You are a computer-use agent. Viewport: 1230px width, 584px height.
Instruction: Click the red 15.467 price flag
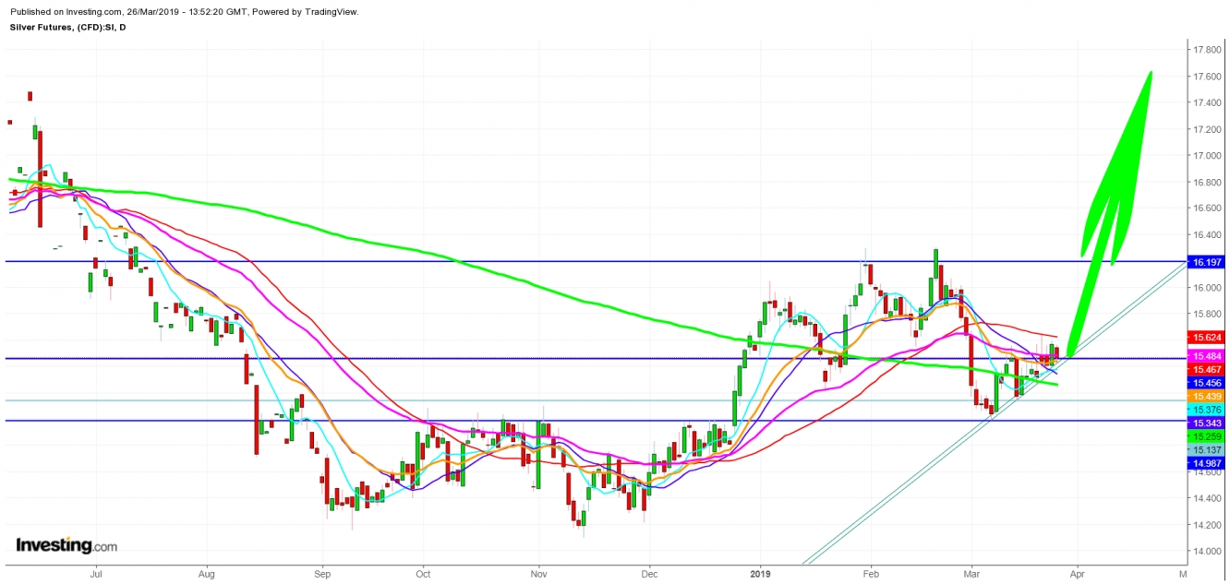1205,369
